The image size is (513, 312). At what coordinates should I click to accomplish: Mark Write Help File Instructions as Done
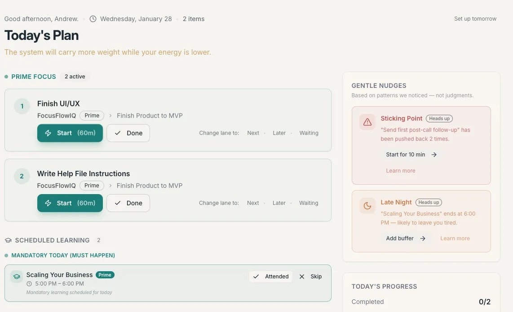128,203
